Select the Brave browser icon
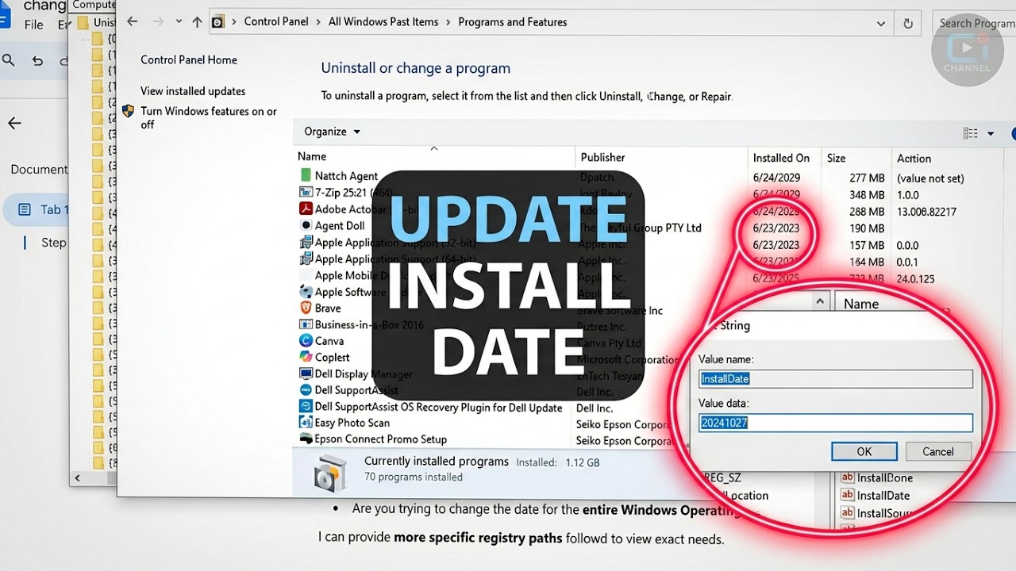The image size is (1016, 571). [306, 308]
